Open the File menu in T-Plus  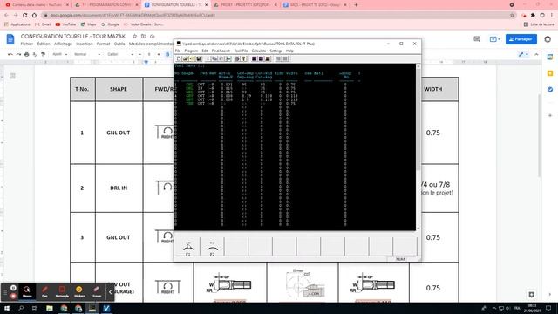coord(178,51)
